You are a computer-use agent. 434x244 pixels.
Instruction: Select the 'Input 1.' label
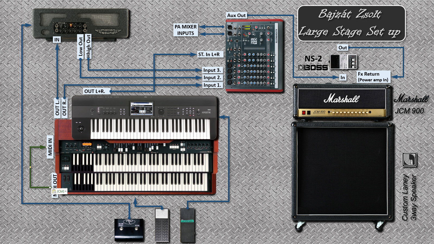coord(212,85)
